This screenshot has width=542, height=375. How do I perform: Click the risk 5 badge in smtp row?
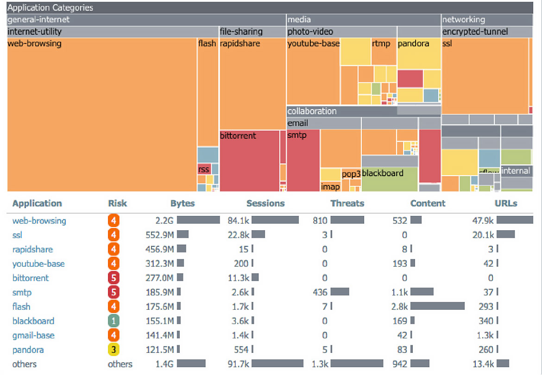pos(113,292)
